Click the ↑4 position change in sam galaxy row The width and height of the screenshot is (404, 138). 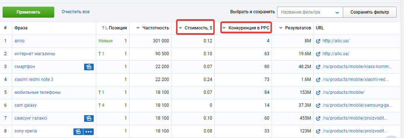[101, 105]
